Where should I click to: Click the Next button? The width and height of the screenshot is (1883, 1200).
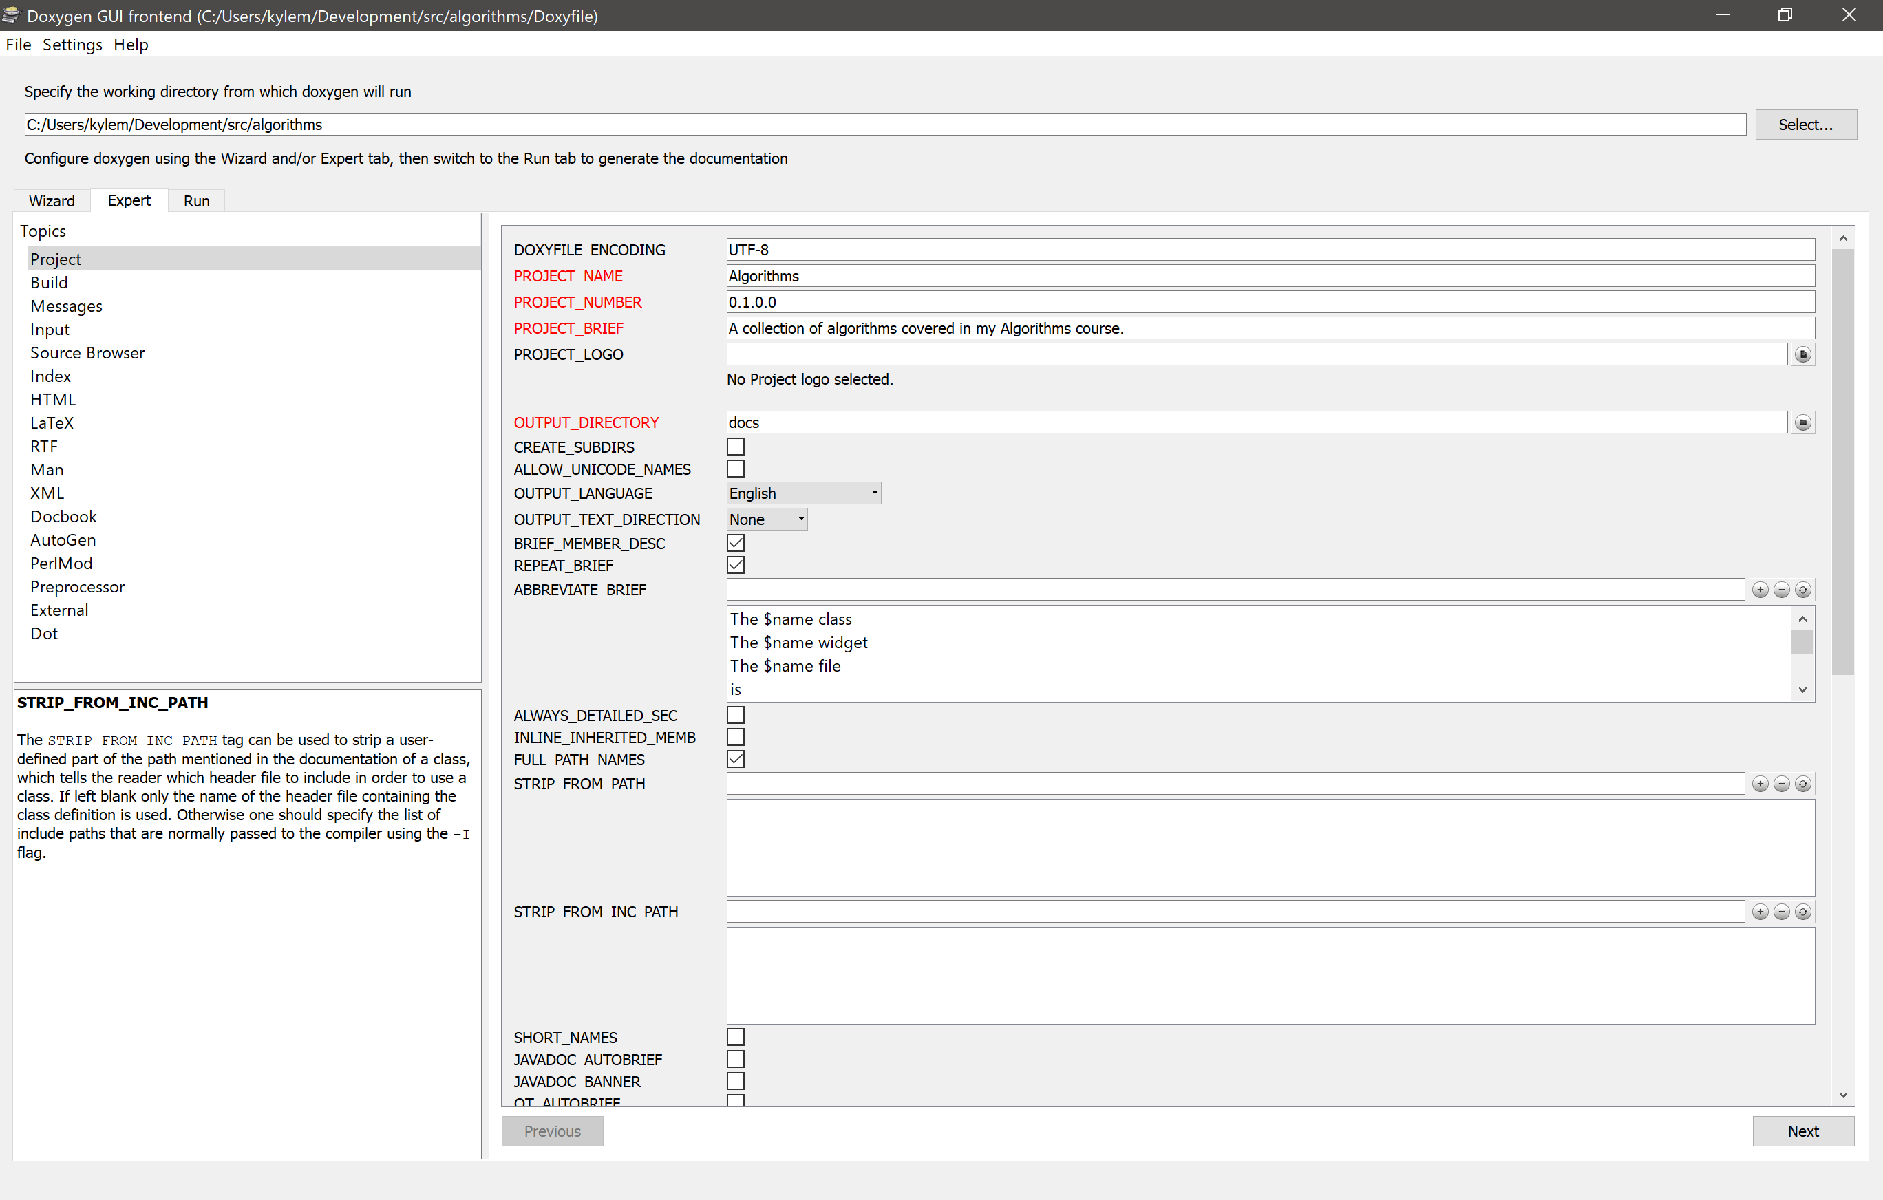click(1805, 1131)
